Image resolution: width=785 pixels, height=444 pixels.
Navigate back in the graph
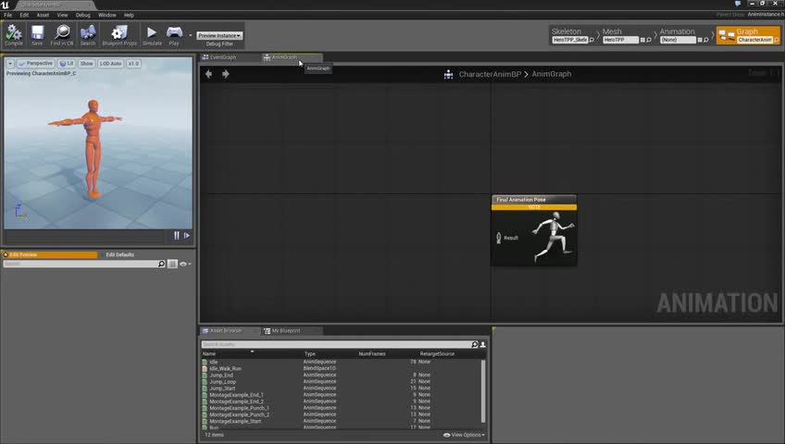pos(209,74)
